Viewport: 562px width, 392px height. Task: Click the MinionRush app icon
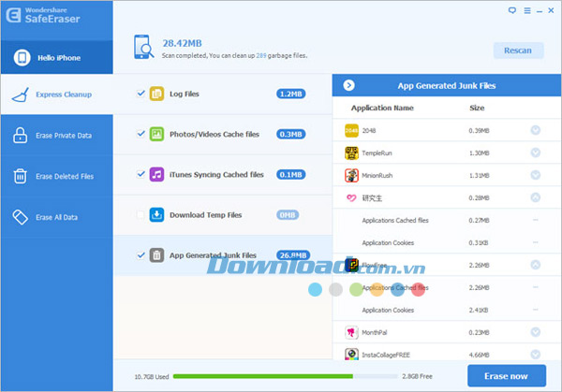[x=351, y=175]
